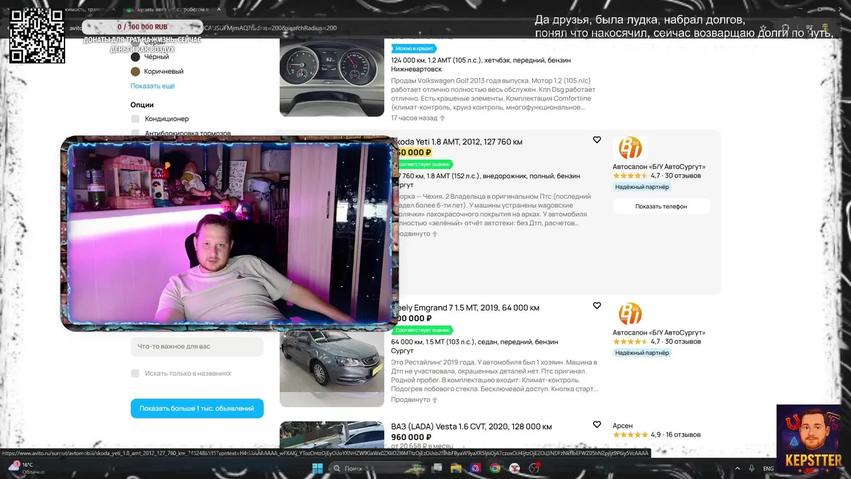Click Продвинуто arrow on Skoda Yeti listing
The width and height of the screenshot is (851, 479).
[x=435, y=234]
